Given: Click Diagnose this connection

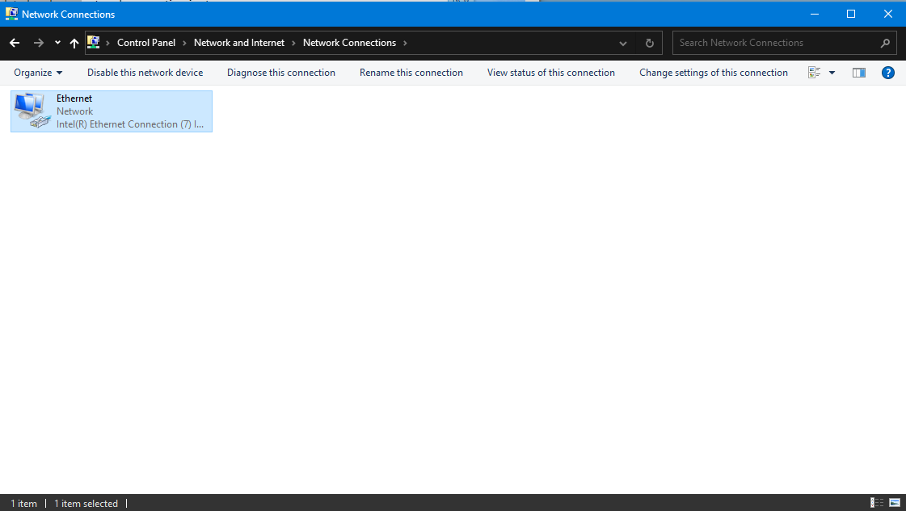Looking at the screenshot, I should pos(281,73).
